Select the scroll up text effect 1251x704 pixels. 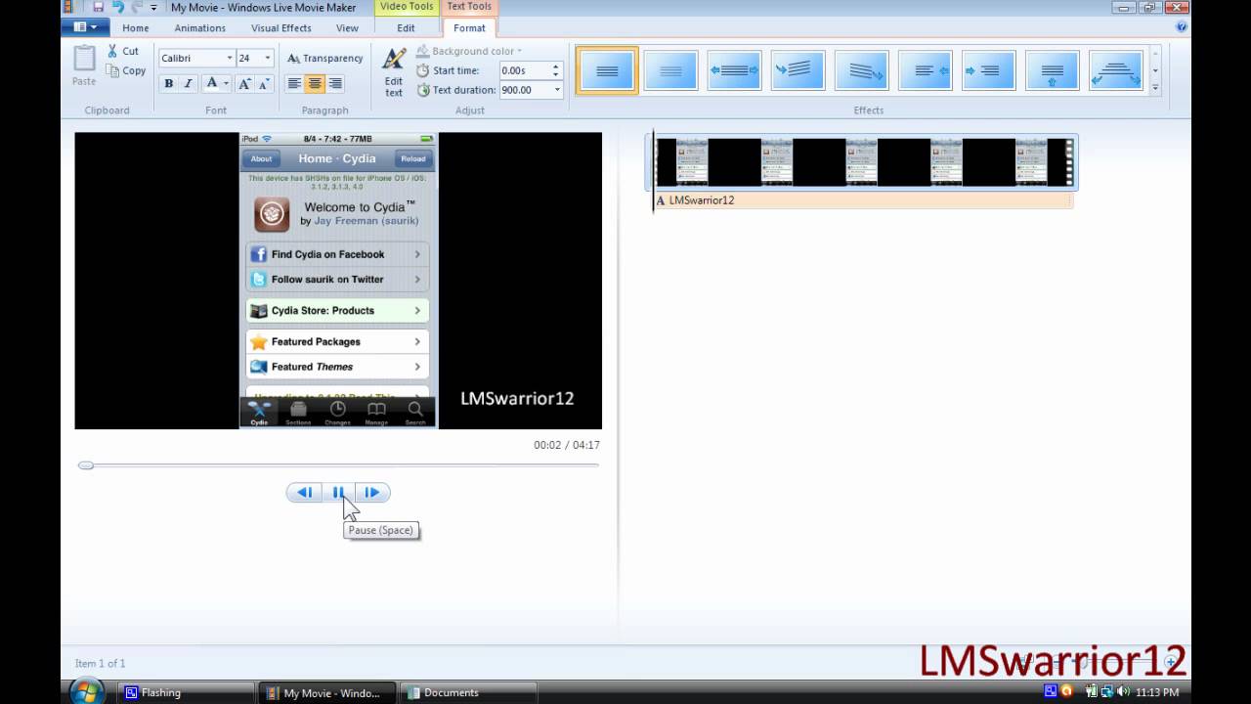[x=1052, y=70]
